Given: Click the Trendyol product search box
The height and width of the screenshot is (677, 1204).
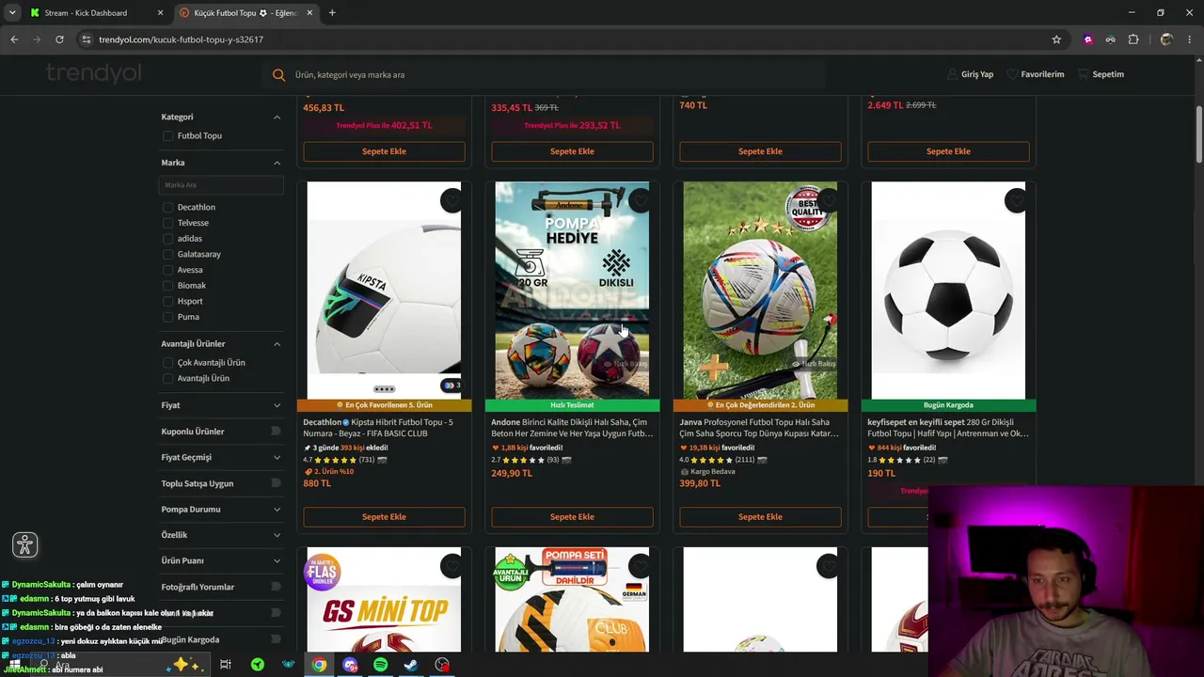Looking at the screenshot, I should [x=544, y=75].
